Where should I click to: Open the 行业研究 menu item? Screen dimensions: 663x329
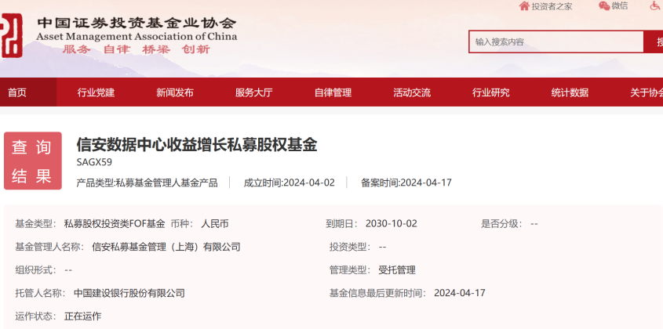(491, 92)
